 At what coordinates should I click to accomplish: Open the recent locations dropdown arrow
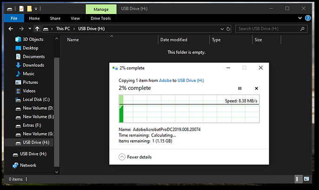[x=29, y=29]
